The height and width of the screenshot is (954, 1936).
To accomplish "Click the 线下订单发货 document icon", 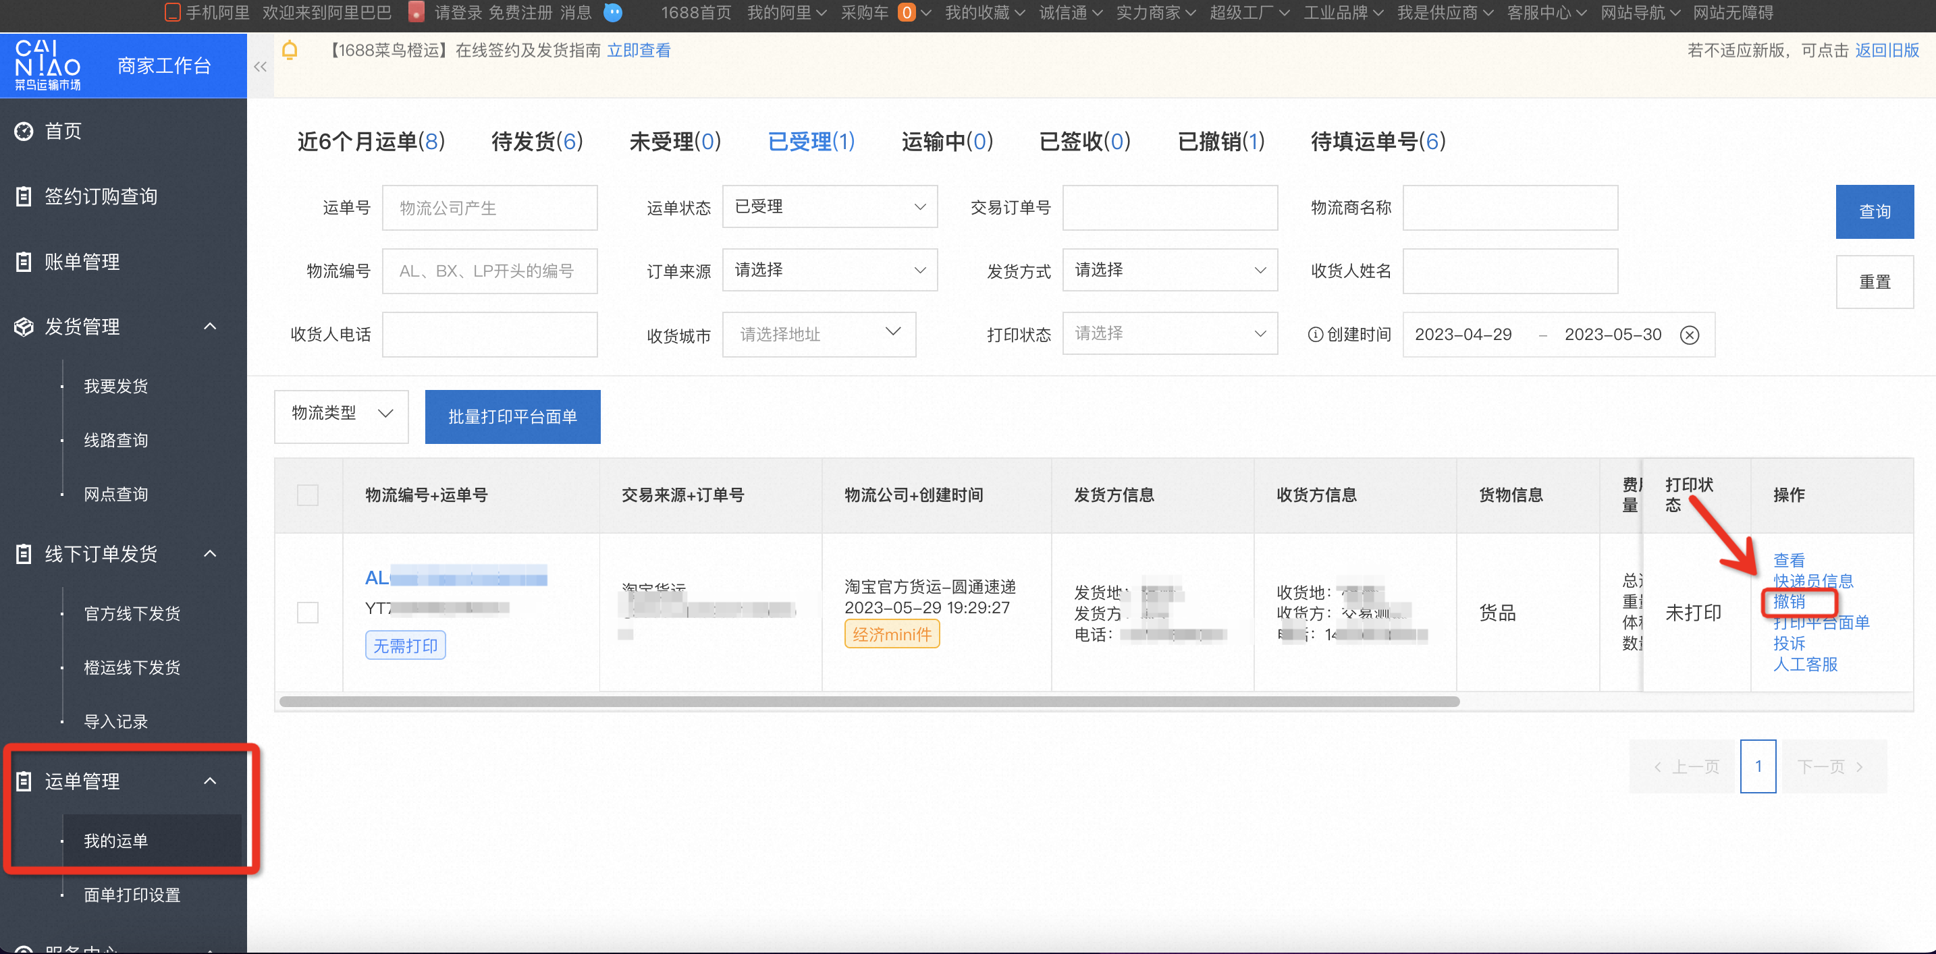I will pos(24,555).
